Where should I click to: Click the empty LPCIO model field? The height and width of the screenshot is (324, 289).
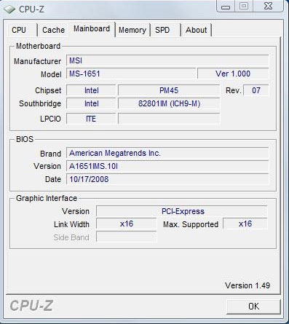(169, 119)
